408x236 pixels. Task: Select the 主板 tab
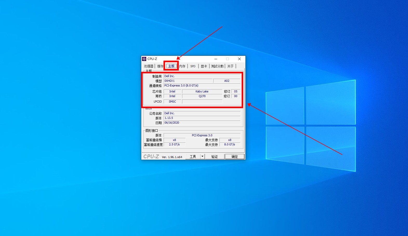pos(171,66)
